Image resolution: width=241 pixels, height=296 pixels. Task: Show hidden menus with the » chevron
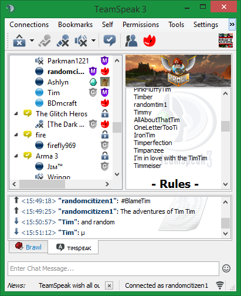click(232, 25)
